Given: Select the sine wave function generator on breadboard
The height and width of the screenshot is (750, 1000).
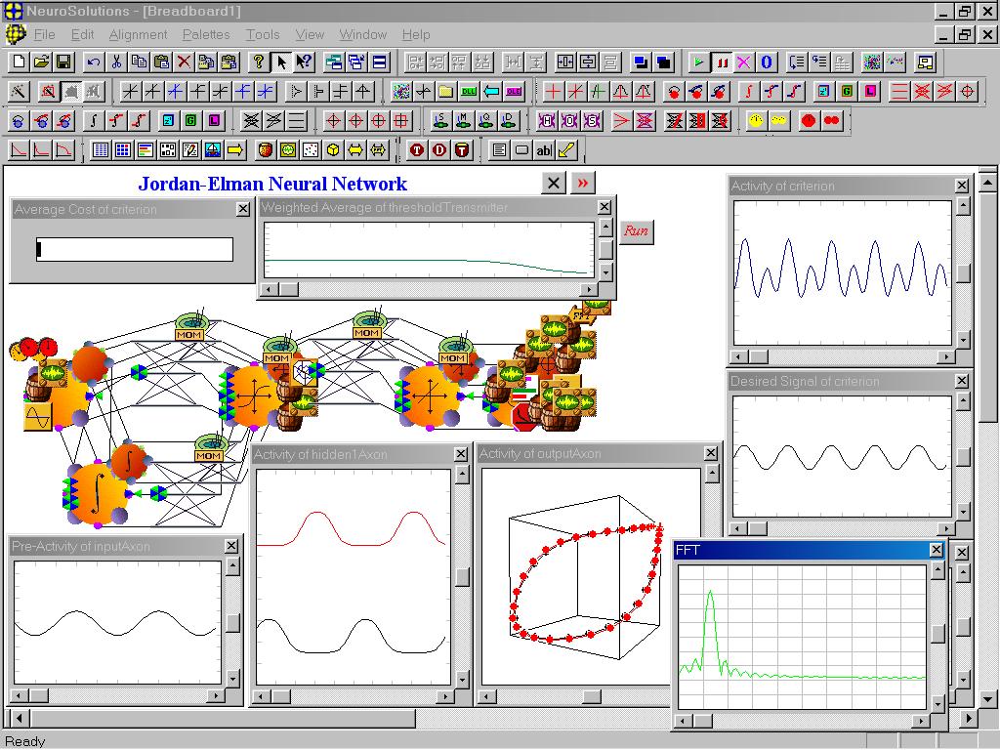Looking at the screenshot, I should pyautogui.click(x=38, y=417).
